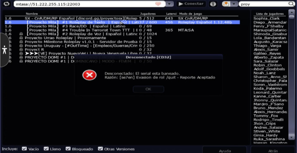297x153 pixels.
Task: Toggle the Otras Versiones checkbox
Action: click(100, 149)
